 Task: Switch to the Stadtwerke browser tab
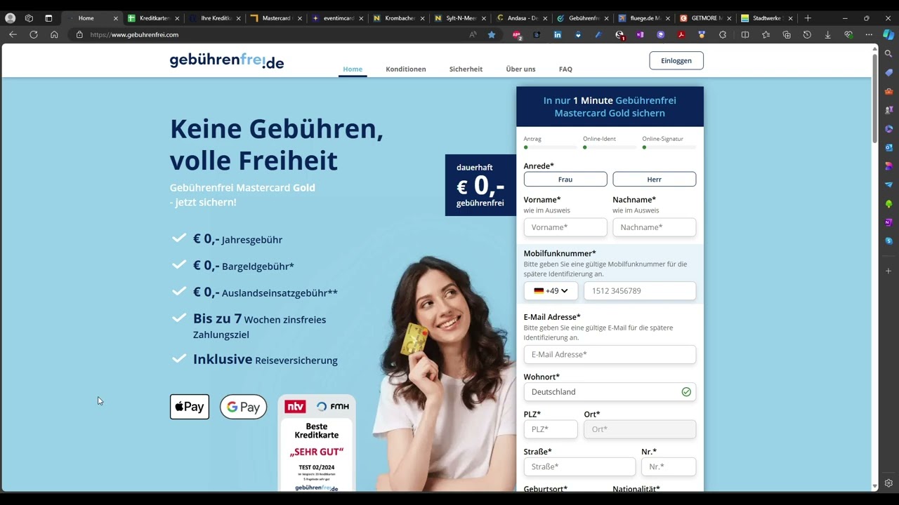(767, 18)
